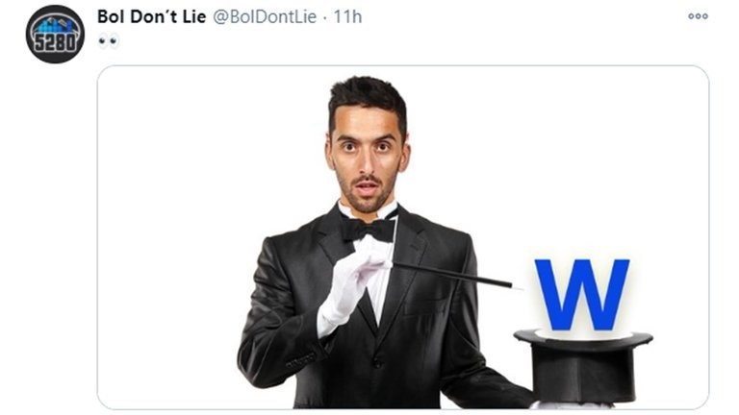739x415 pixels.
Task: Click the magician's dark hair
Action: click(369, 96)
